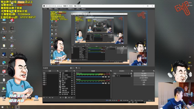This screenshot has width=194, height=109.
Task: Toggle lock of 视频采集设备 source
Action: click(x=74, y=92)
